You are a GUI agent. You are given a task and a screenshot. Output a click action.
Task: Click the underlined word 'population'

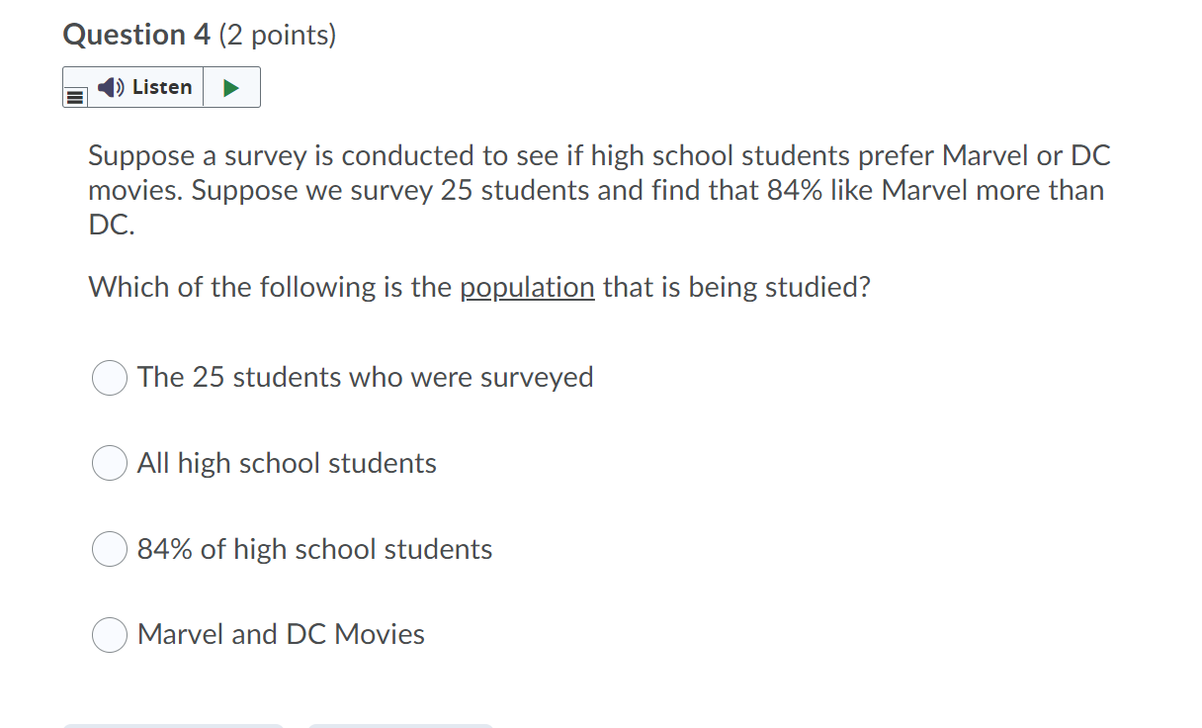click(x=528, y=288)
